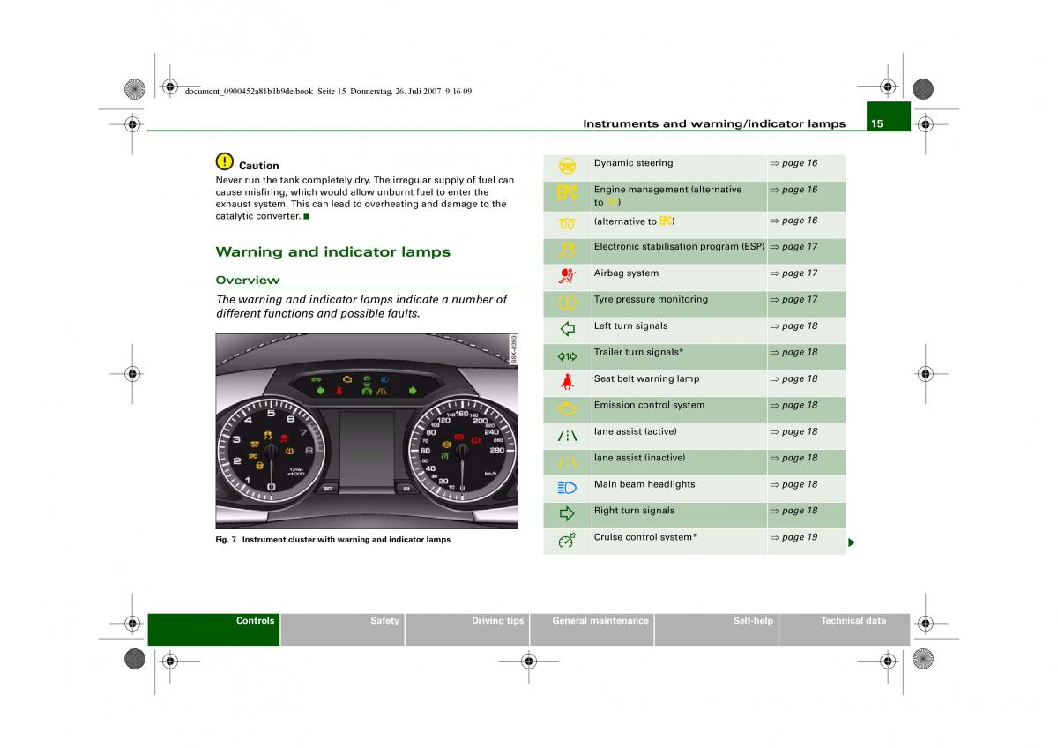This screenshot has width=1058, height=748.
Task: Follow page 18 link for Main beam headlights
Action: 793,484
